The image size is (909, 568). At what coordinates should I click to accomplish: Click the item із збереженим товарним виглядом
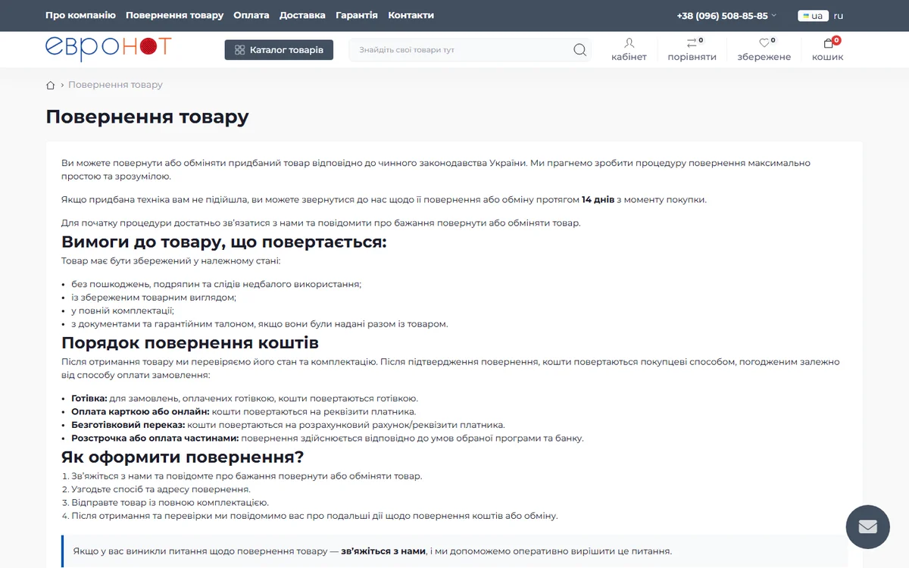(154, 298)
